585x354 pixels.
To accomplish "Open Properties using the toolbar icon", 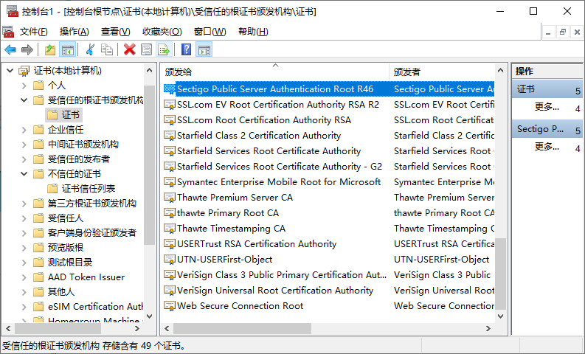I will 147,49.
